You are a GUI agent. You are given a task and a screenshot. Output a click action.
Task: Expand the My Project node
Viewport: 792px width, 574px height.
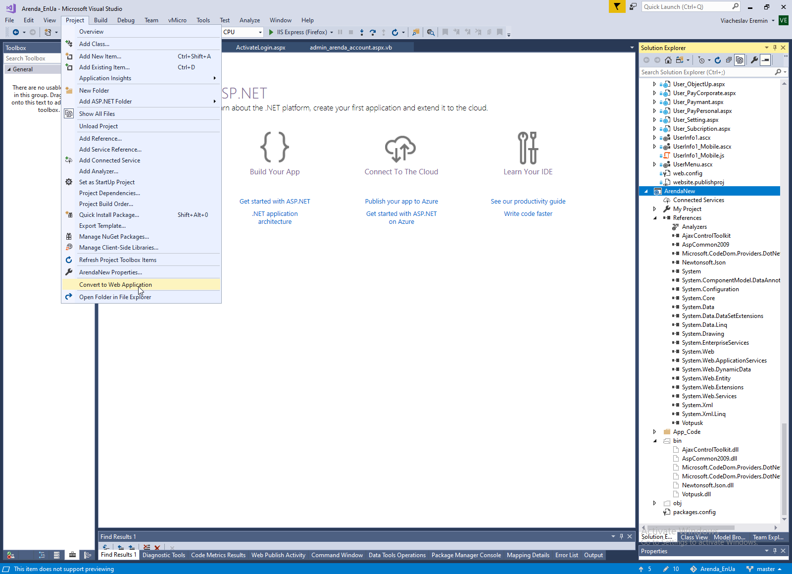point(654,209)
